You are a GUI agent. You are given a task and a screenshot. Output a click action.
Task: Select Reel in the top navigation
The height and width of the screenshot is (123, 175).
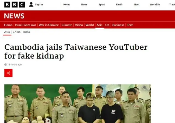tap(137, 5)
